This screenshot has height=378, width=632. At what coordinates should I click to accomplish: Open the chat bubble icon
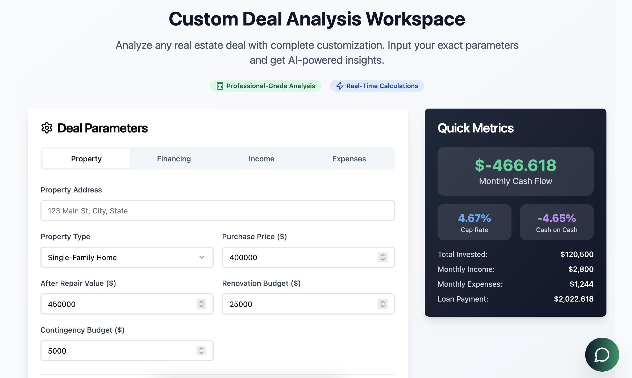[x=602, y=355]
